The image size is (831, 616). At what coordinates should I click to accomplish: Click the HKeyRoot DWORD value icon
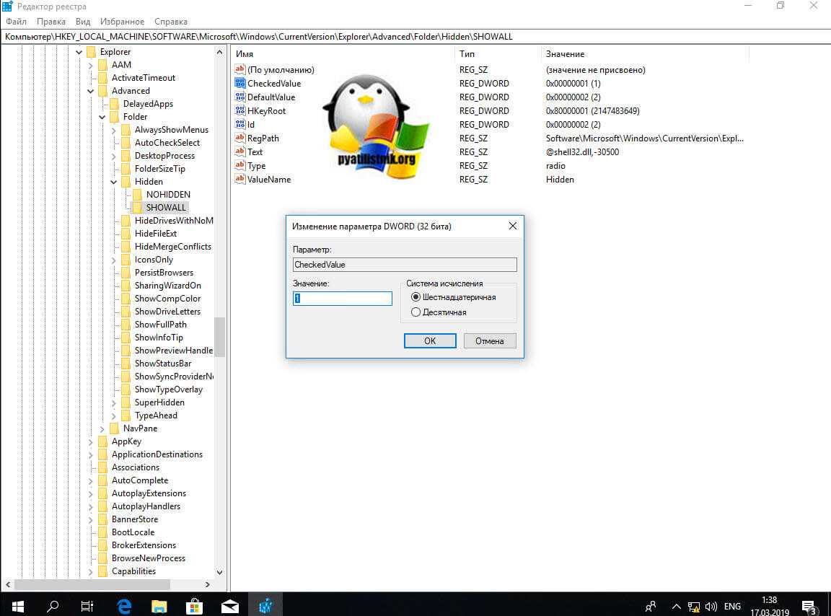240,111
